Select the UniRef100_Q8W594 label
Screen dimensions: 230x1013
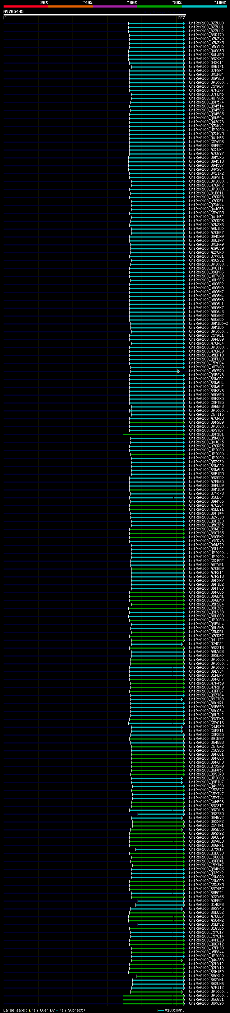coord(206,118)
